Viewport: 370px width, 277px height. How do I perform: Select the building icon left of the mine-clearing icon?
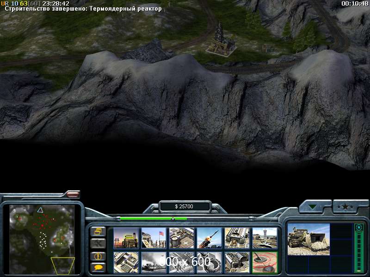pos(237,262)
